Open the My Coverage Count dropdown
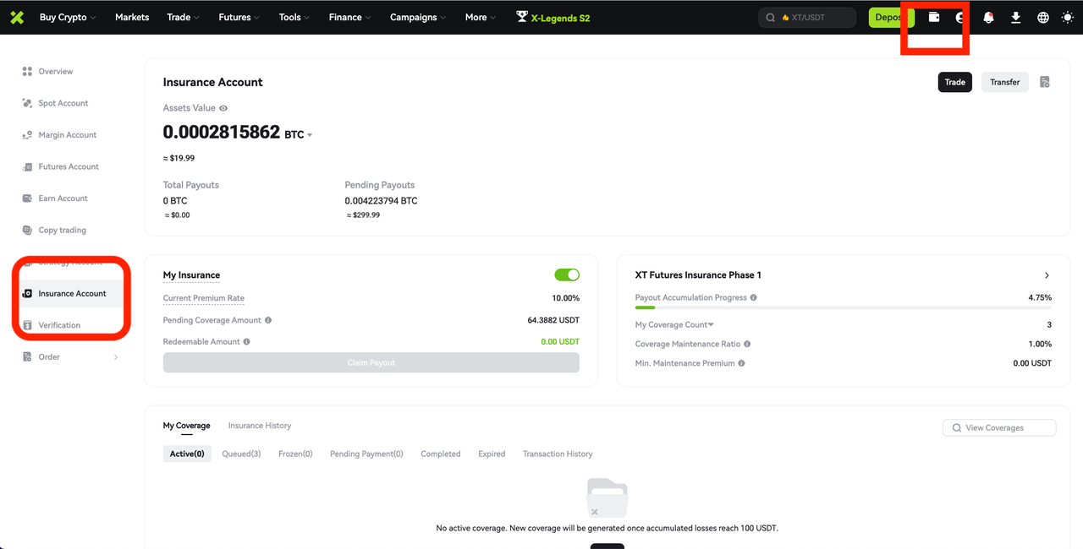The height and width of the screenshot is (549, 1083). click(674, 325)
